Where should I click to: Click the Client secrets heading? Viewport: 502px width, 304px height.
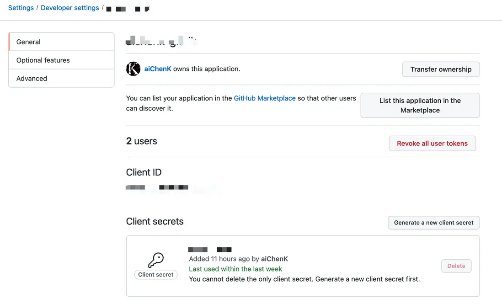pyautogui.click(x=155, y=221)
